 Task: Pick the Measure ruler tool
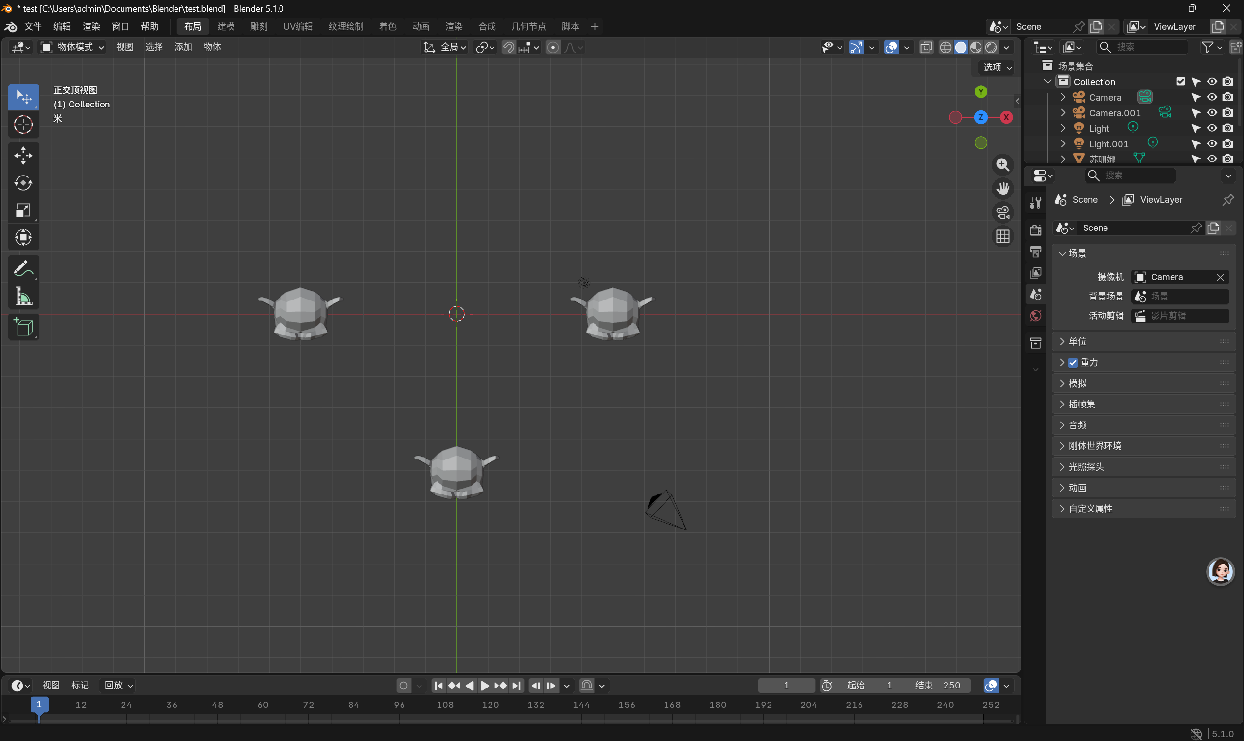click(x=23, y=297)
